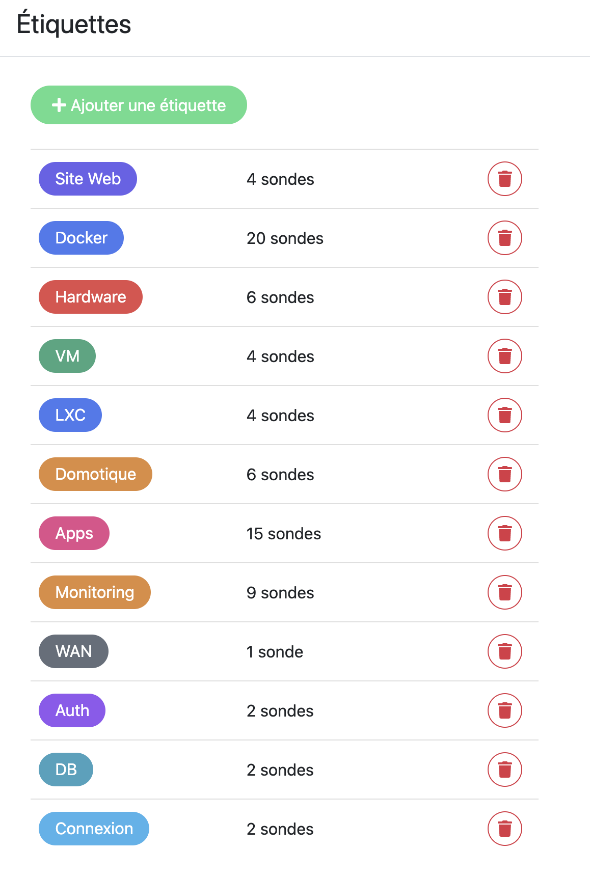Click the 20 sondes count for Docker
The image size is (590, 878).
point(285,238)
